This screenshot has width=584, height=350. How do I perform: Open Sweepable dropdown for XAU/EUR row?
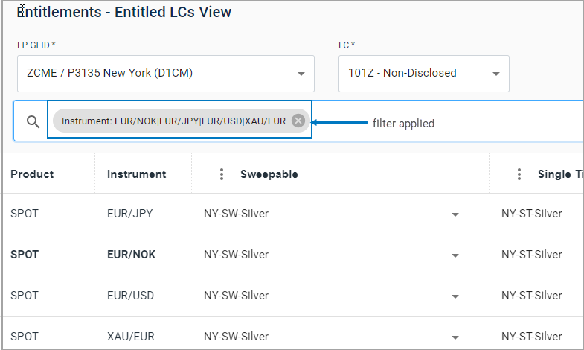(455, 337)
